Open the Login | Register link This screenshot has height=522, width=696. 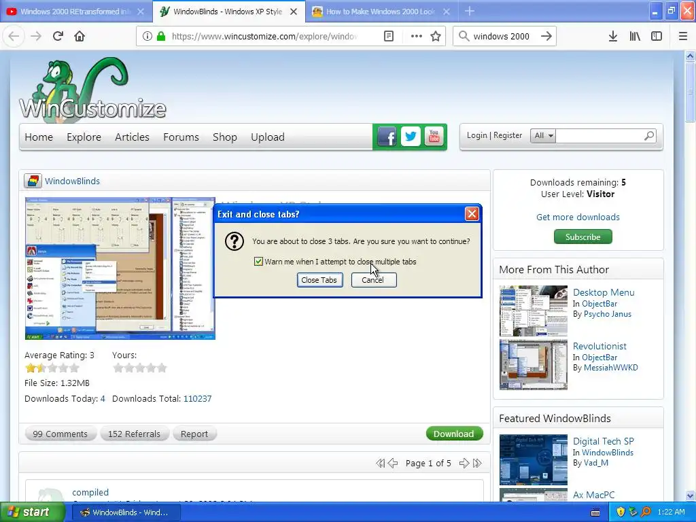click(x=494, y=135)
